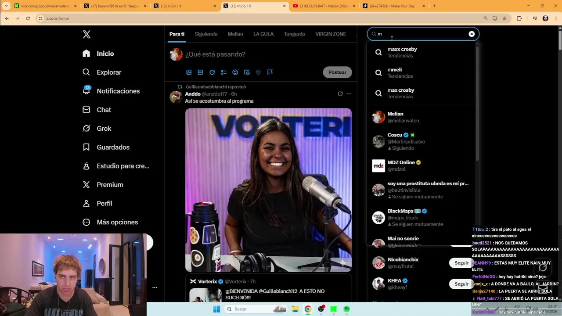Screen dimensions: 562x316
Task: Open Notificaciones with its unread badge
Action: [111, 91]
